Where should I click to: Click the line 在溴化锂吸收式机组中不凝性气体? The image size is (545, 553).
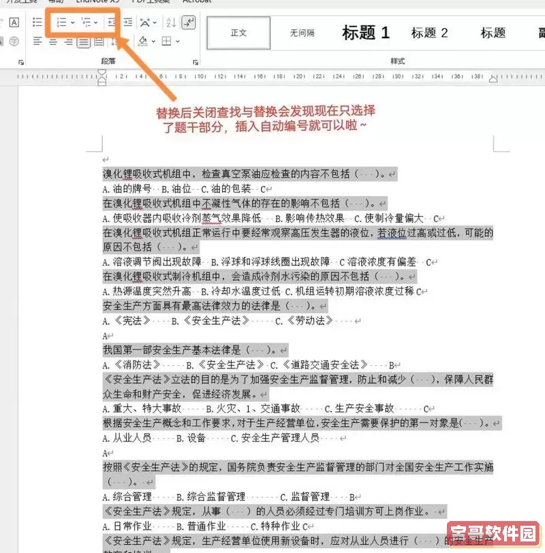tap(245, 204)
